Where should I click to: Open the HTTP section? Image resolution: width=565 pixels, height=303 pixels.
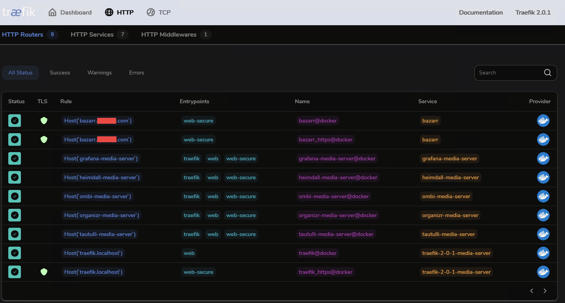(x=119, y=12)
